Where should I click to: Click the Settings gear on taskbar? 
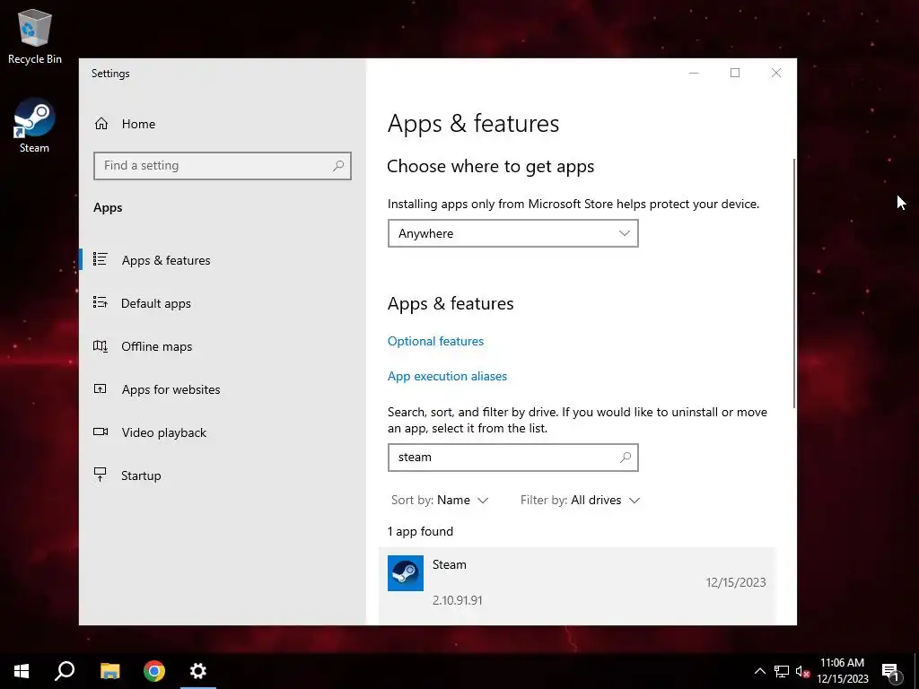pyautogui.click(x=198, y=671)
